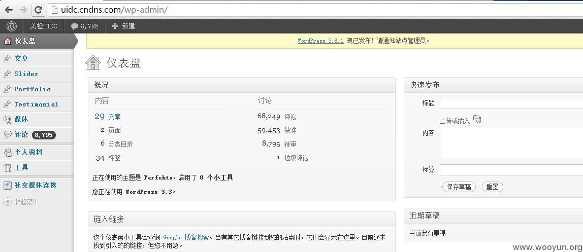Click the 6 分类目录 categories entry
Viewport: 583px width, 252px height.
point(117,144)
